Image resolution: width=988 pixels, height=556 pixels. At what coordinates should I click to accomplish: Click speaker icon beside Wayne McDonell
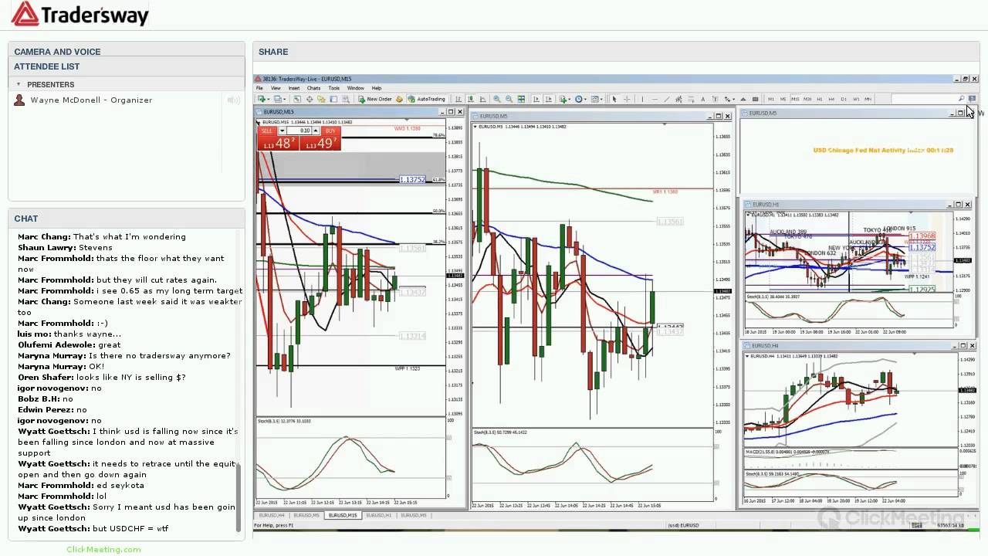coord(233,100)
